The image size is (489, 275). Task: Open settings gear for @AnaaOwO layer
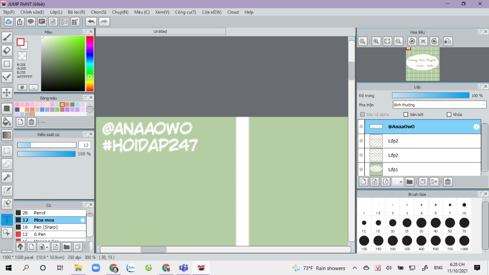476,127
